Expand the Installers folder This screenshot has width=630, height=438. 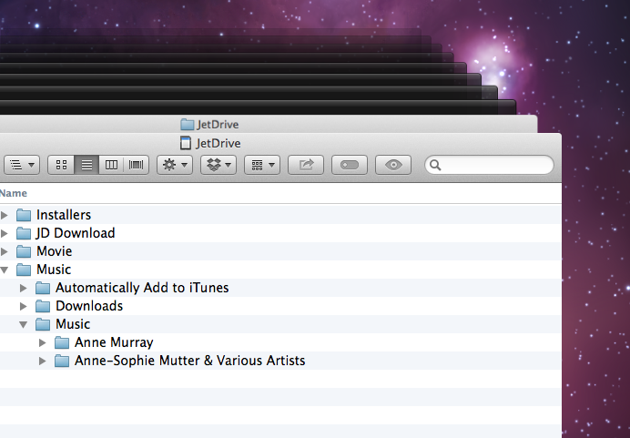click(x=5, y=215)
